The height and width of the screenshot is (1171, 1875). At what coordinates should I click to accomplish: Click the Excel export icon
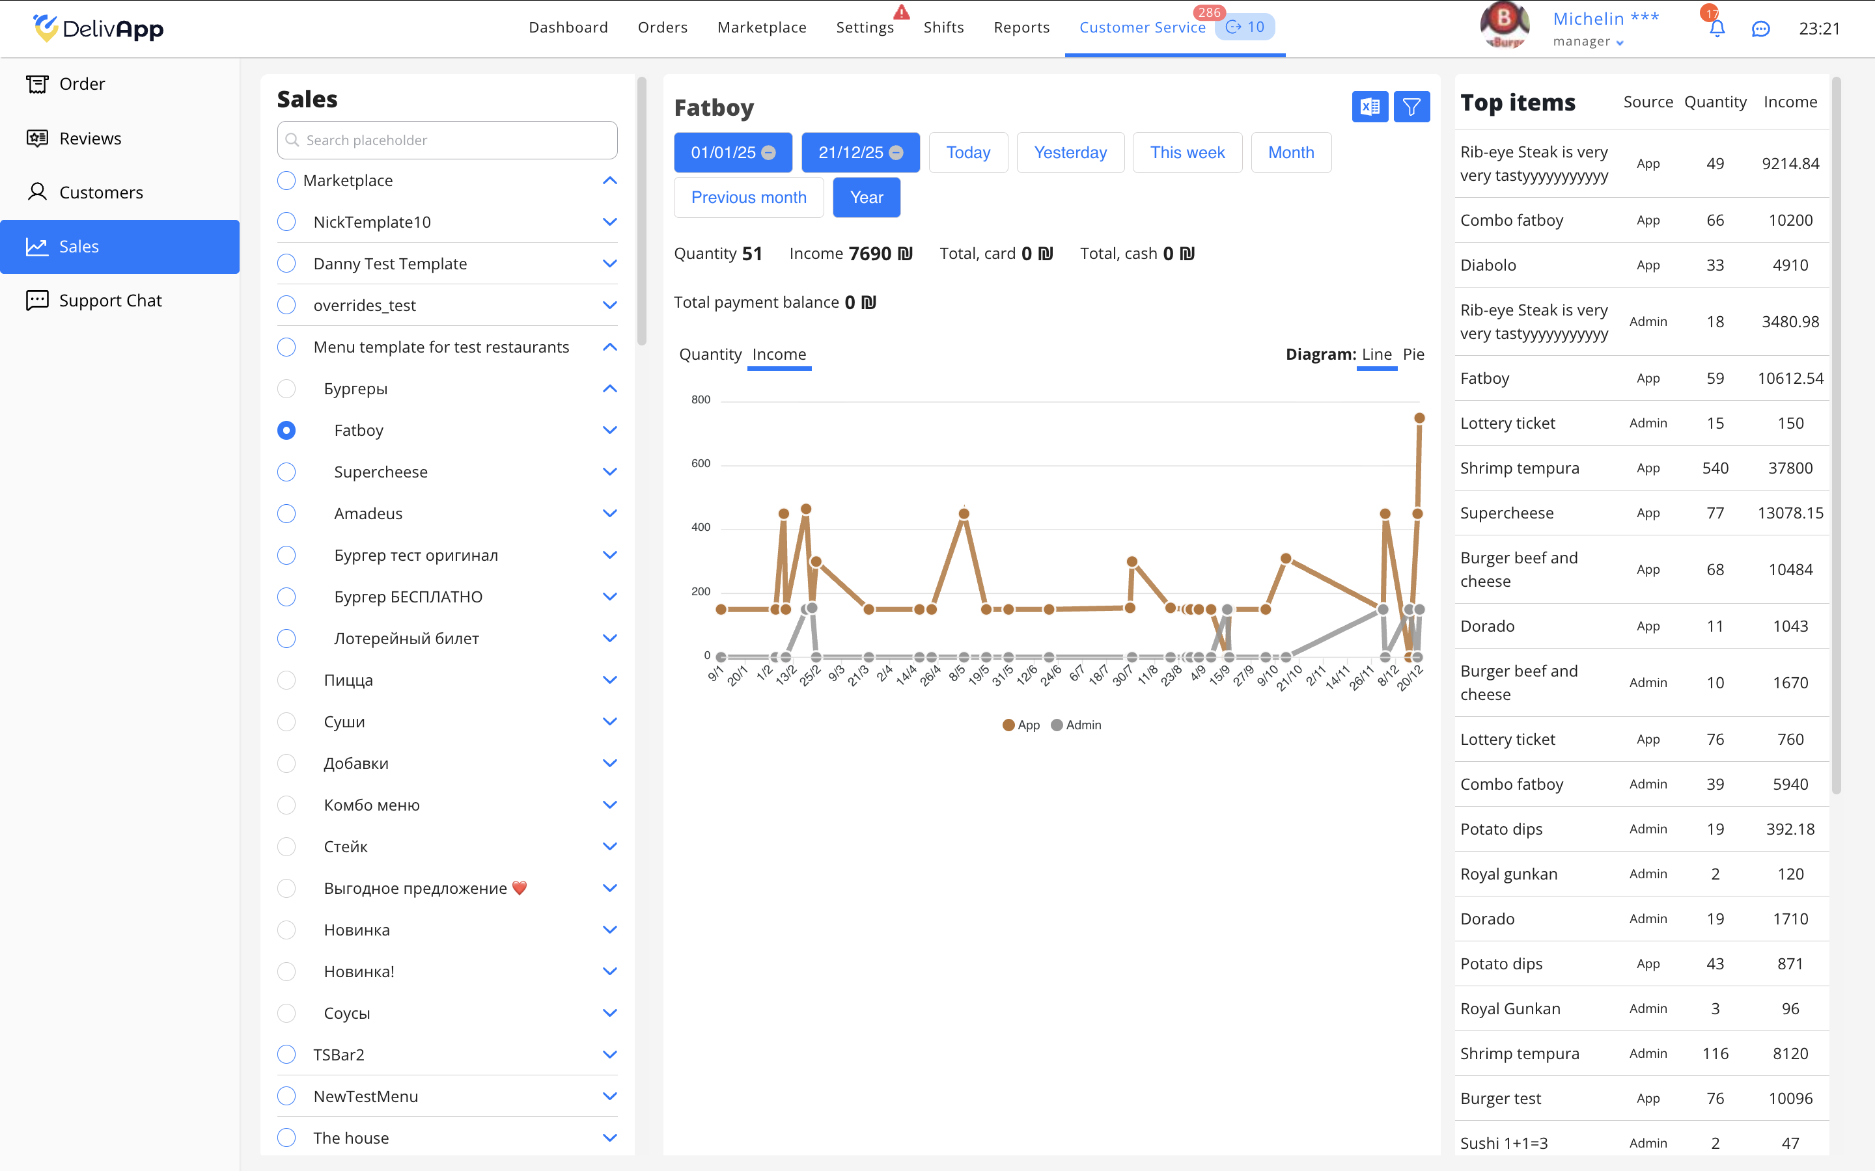(x=1369, y=107)
